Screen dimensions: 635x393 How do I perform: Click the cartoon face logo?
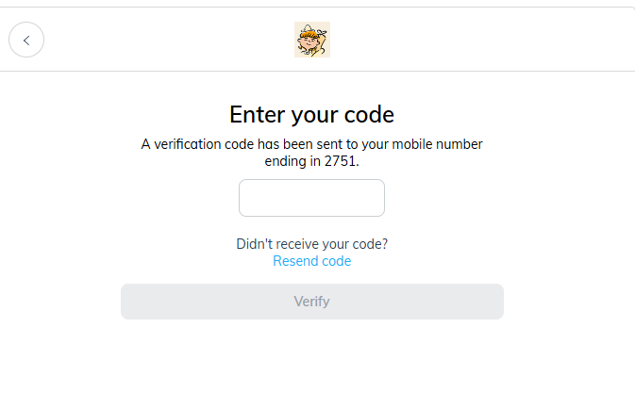click(x=312, y=40)
